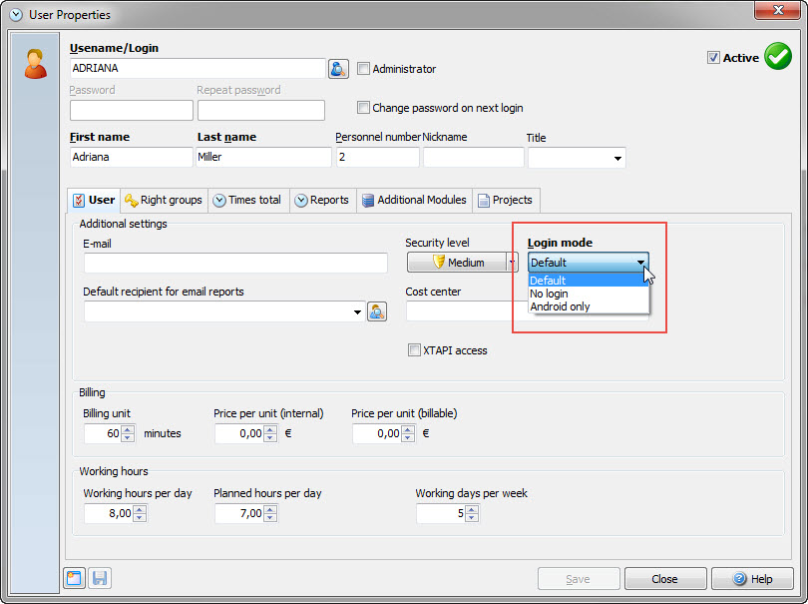Image resolution: width=808 pixels, height=604 pixels.
Task: Click the floppy disk save icon
Action: (x=99, y=578)
